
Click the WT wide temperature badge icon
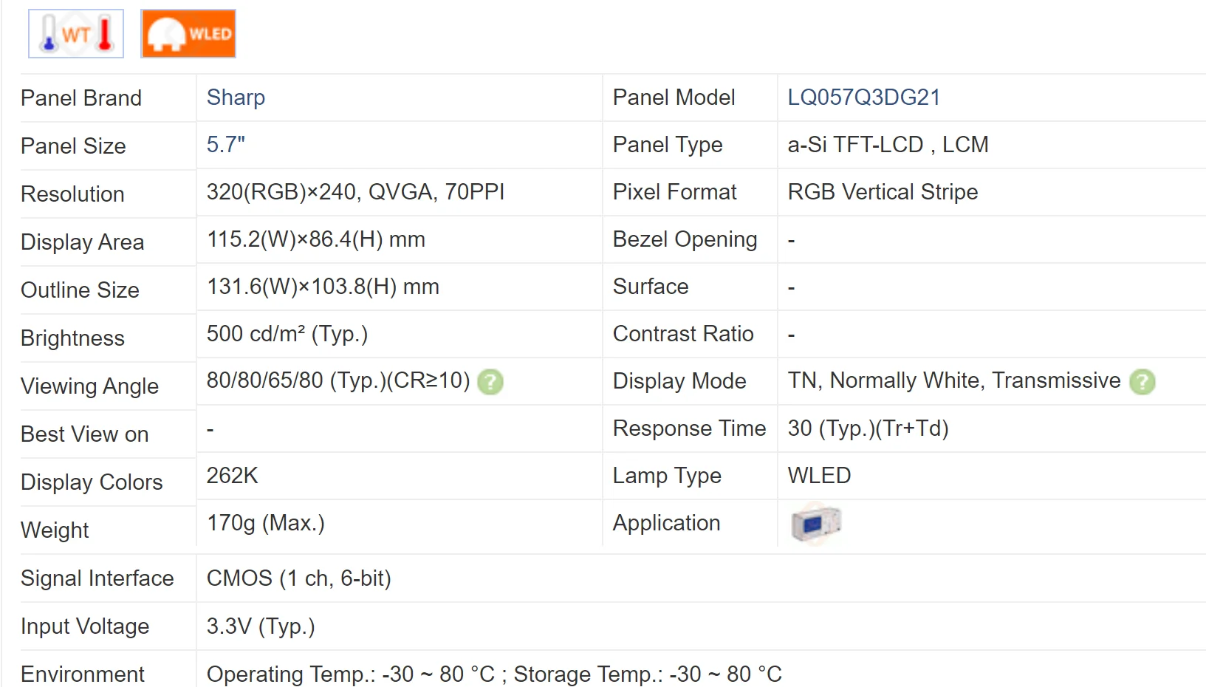[x=75, y=33]
